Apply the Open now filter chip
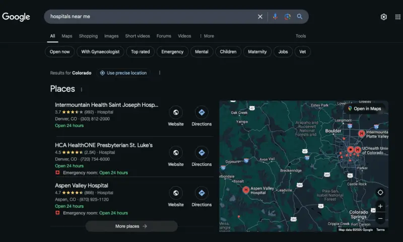Screen dimensions: 403x242 [59, 52]
